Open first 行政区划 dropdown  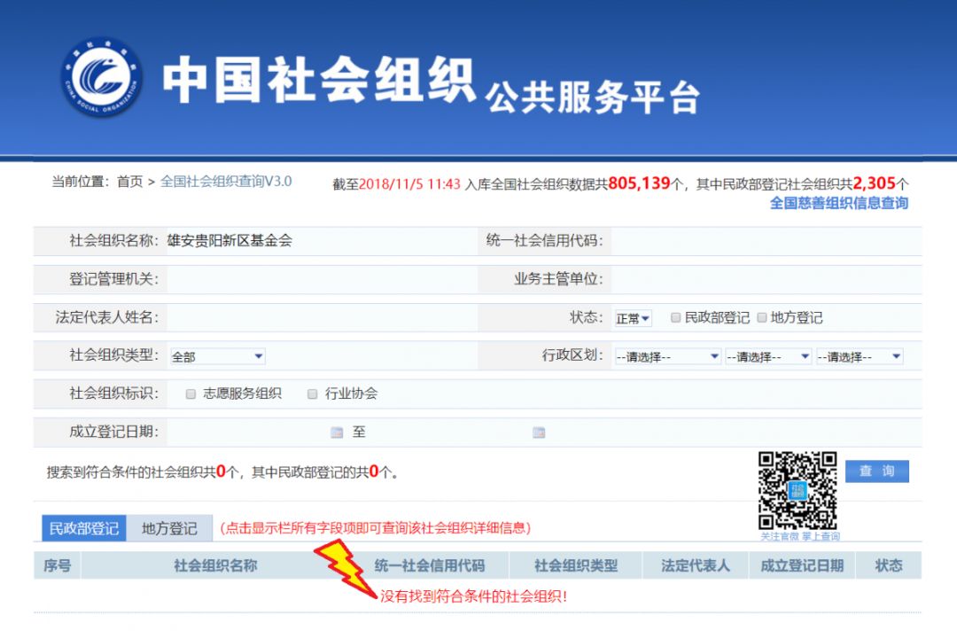click(668, 356)
